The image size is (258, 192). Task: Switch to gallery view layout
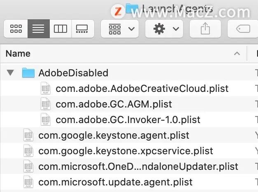pos(83,29)
